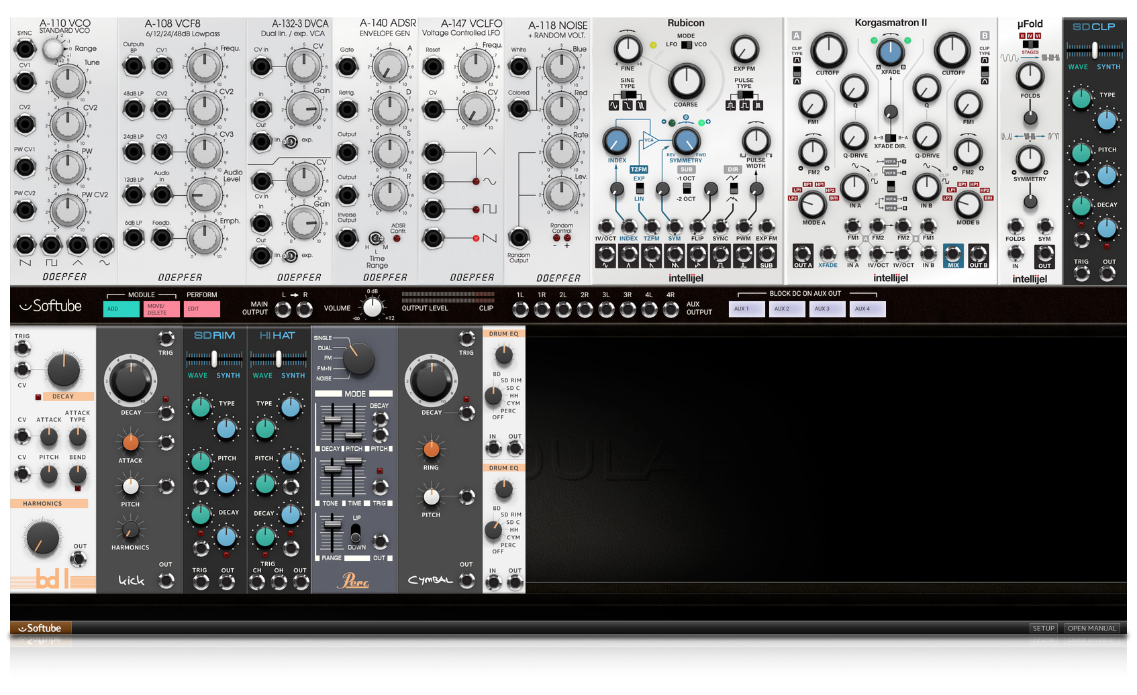Screen dimensions: 1137x695
Task: Click the Perc module OUT jack
Action: pos(380,541)
